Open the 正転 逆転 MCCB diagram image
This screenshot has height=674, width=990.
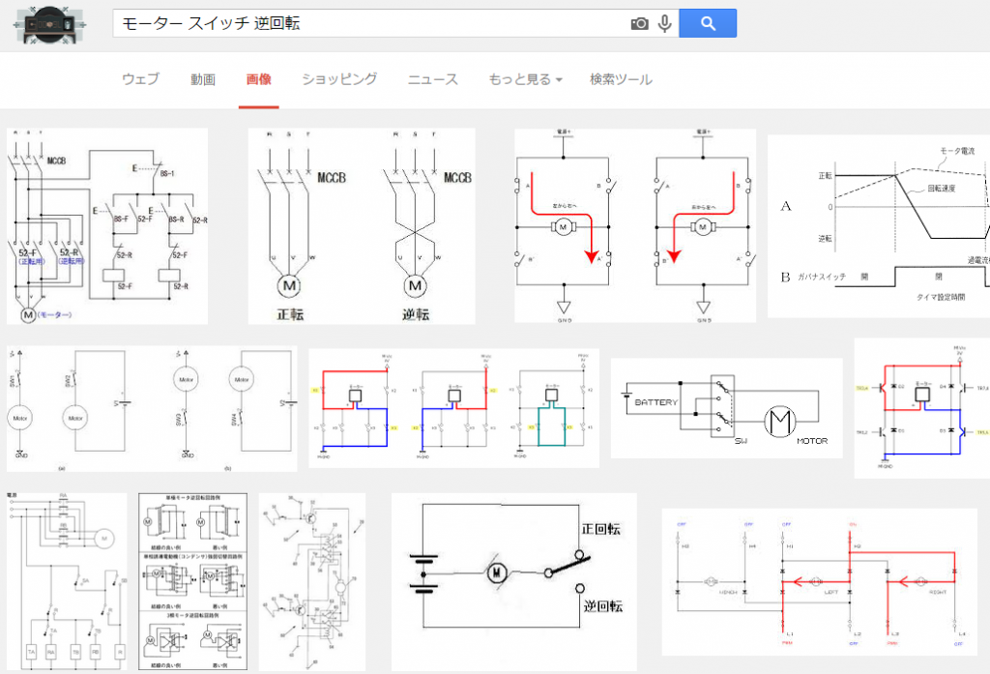coord(361,226)
